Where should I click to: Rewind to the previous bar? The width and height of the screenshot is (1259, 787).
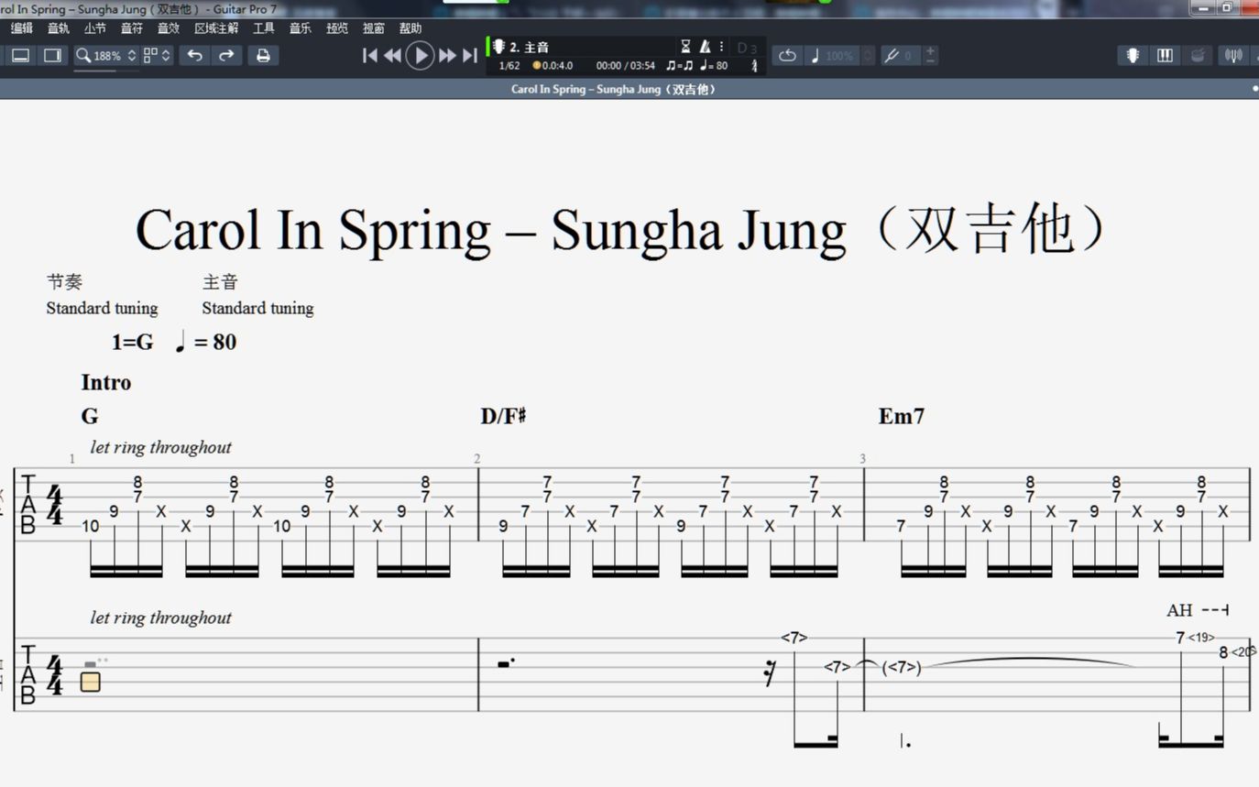[392, 56]
